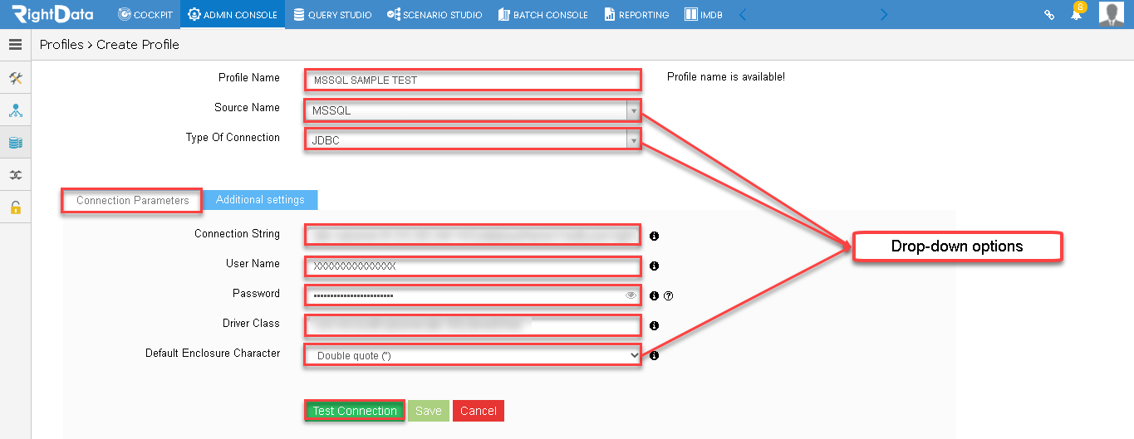This screenshot has height=439, width=1134.
Task: Show info for Driver Class
Action: coord(654,326)
